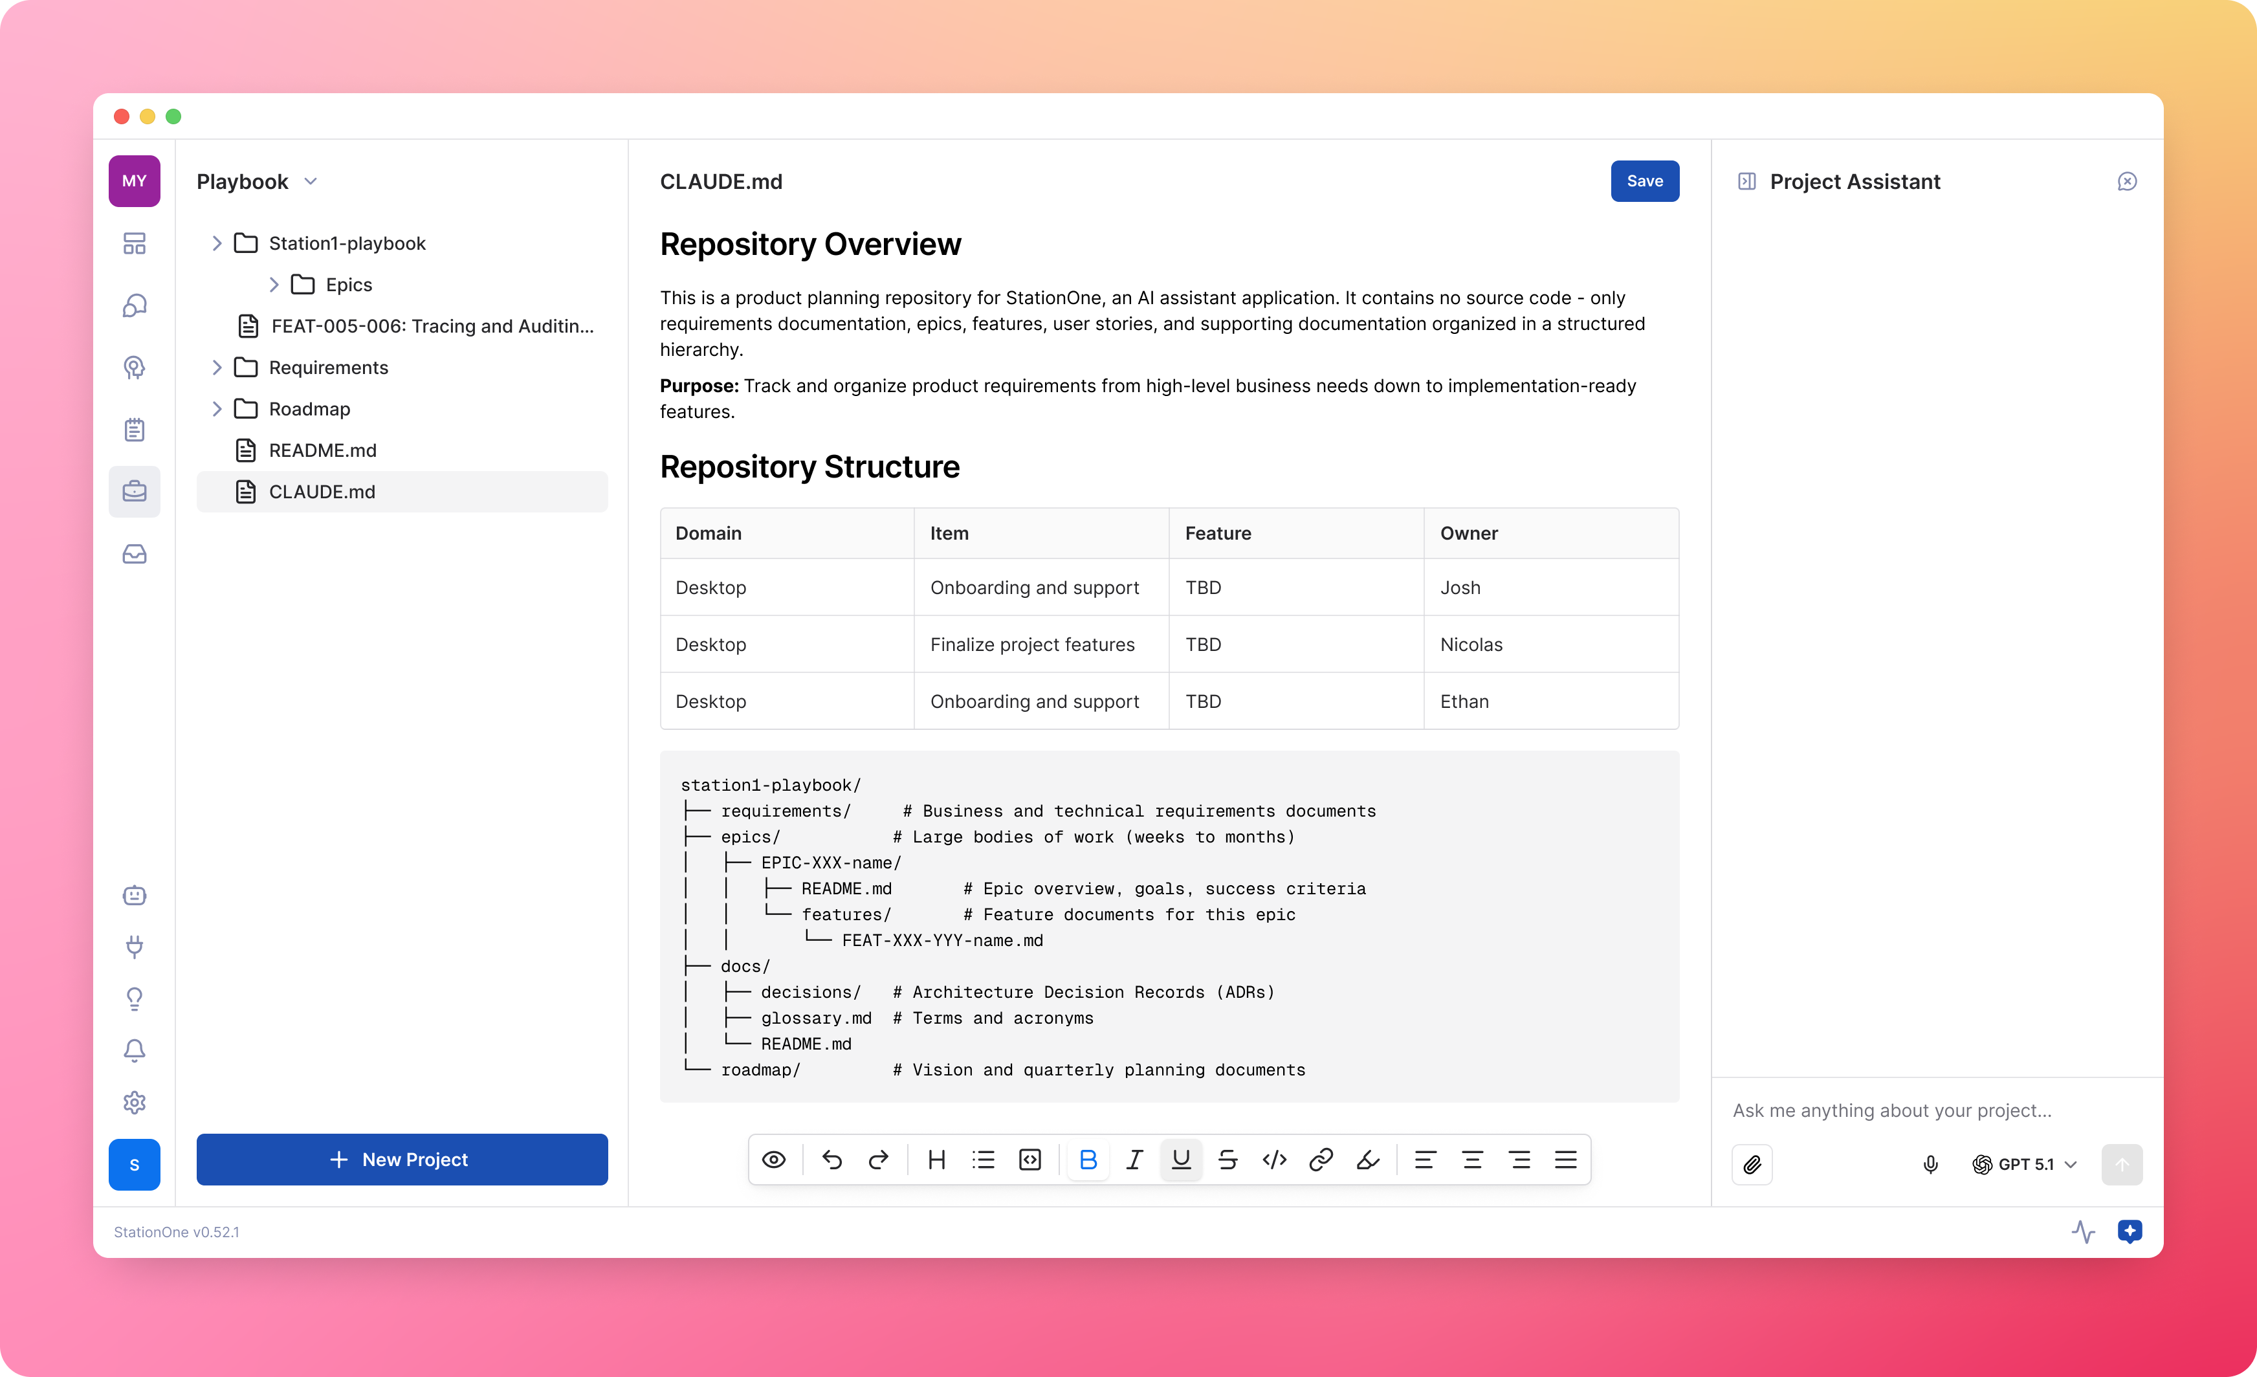Insert code block from toolbar

1029,1160
